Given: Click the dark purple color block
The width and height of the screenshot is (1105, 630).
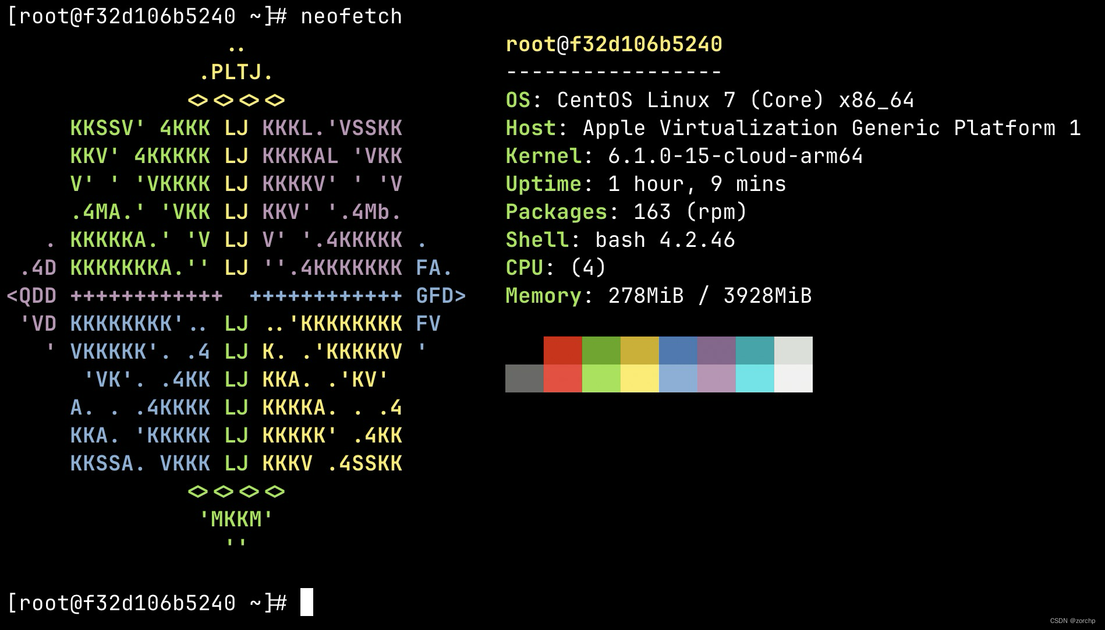Looking at the screenshot, I should 717,351.
